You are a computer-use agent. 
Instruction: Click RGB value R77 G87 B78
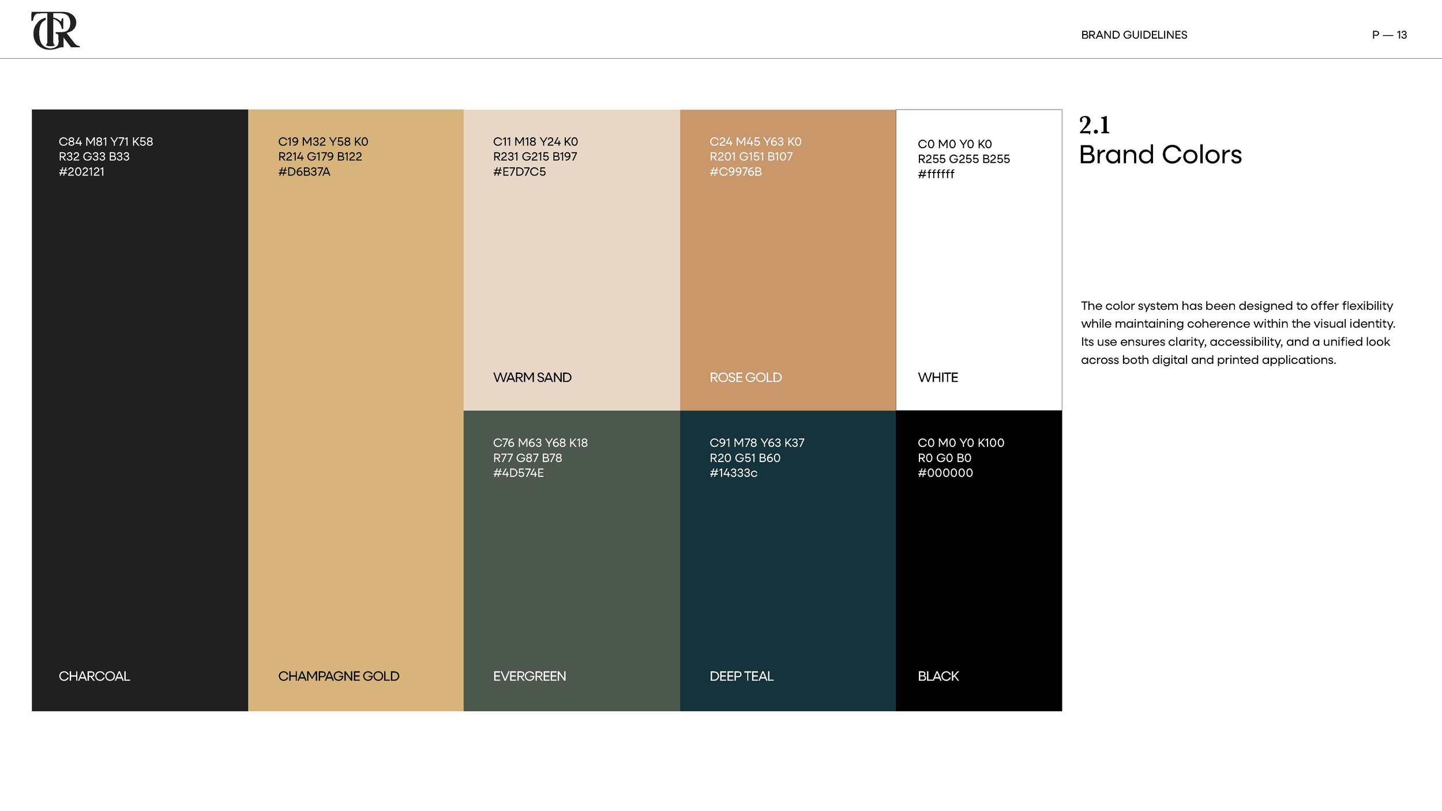point(527,458)
